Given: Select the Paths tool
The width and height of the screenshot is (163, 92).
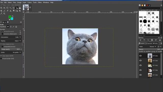Looking at the screenshot, I should [17, 11].
